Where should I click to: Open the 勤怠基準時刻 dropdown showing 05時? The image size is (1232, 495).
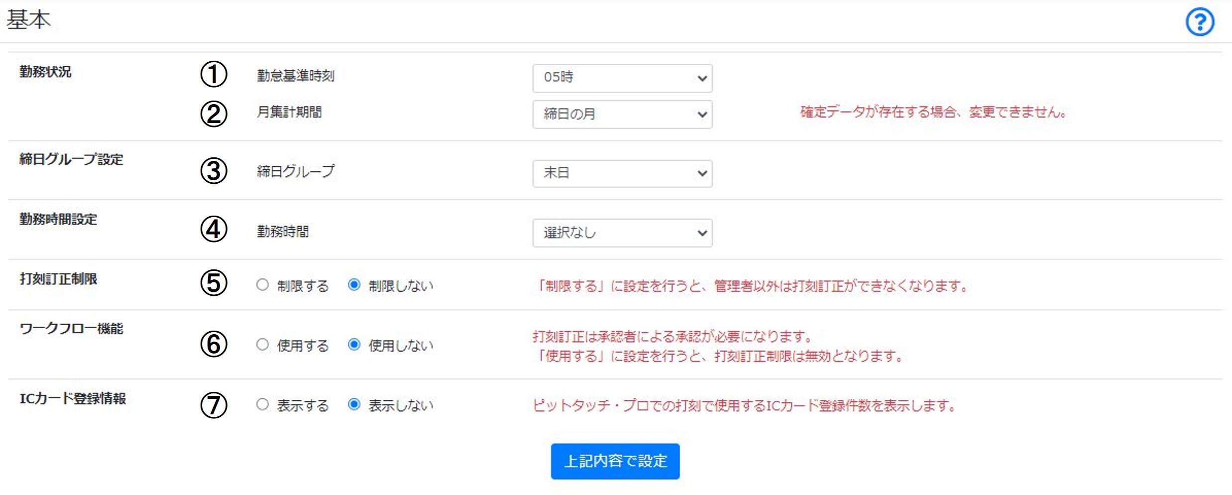pos(622,78)
